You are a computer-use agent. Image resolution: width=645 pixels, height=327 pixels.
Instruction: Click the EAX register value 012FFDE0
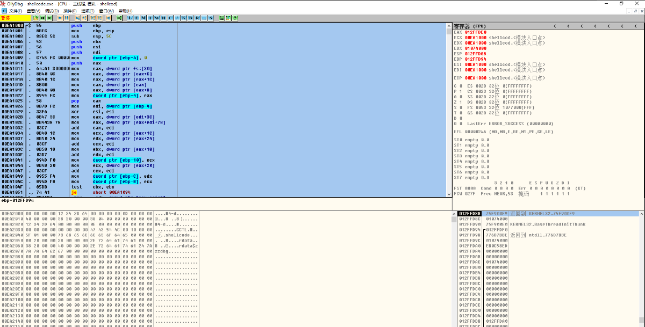[476, 32]
